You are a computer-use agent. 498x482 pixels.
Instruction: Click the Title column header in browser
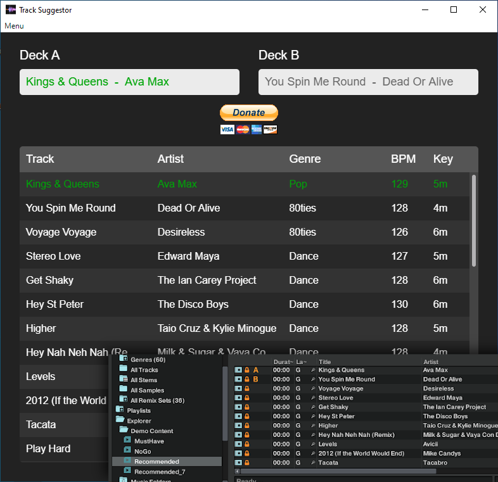324,362
